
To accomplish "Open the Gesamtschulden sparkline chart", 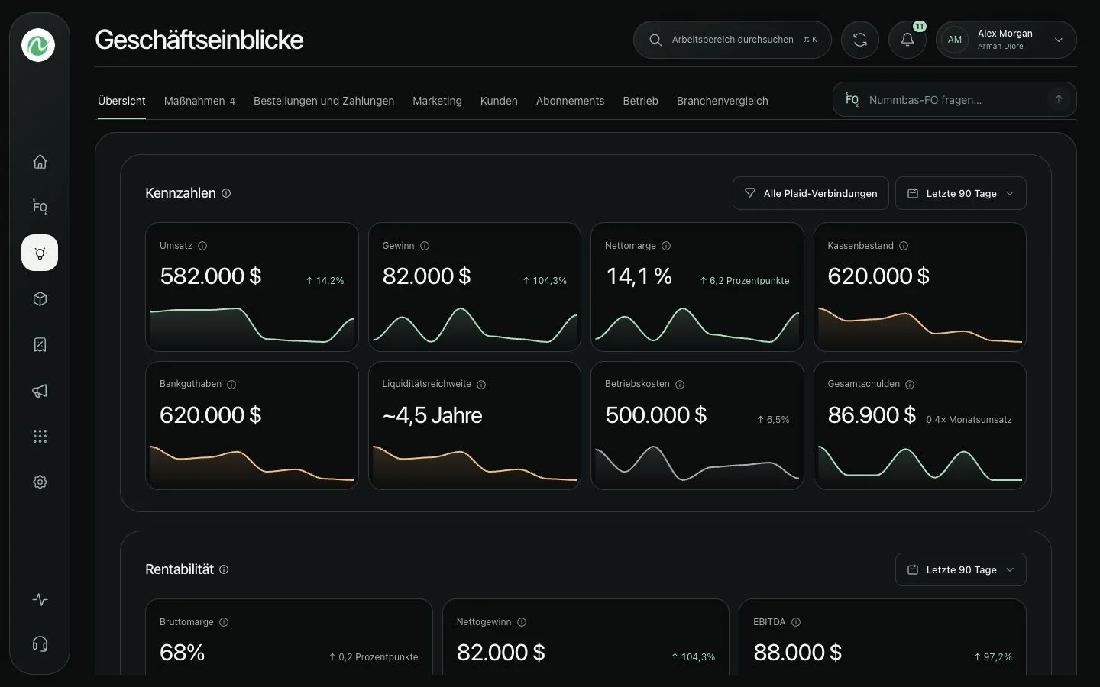I will click(x=920, y=464).
